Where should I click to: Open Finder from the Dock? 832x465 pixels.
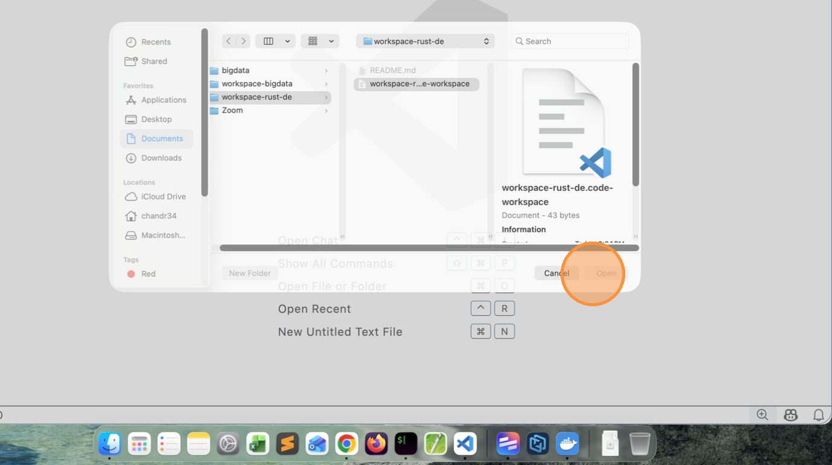point(109,444)
